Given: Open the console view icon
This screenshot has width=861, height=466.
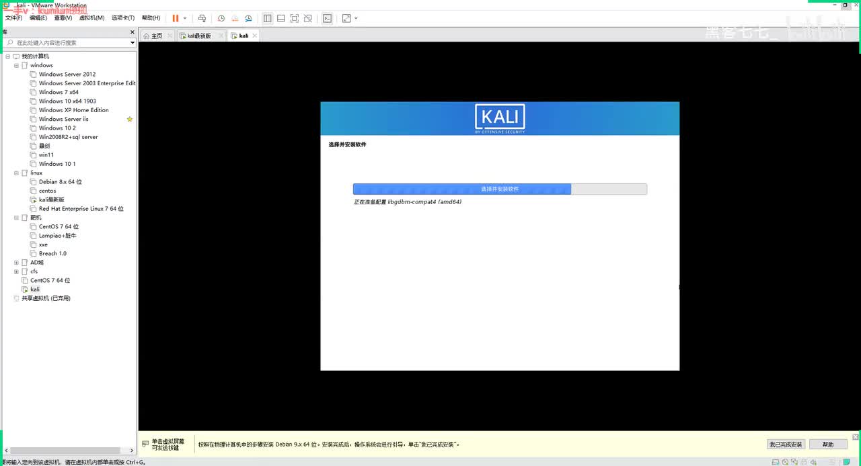Looking at the screenshot, I should click(327, 18).
